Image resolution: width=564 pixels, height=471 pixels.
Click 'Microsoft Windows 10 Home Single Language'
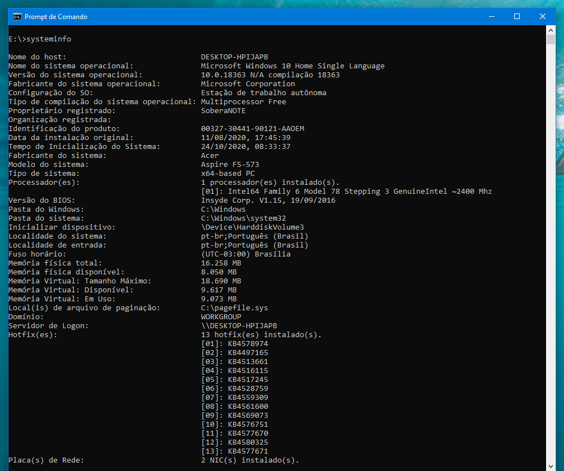(x=293, y=66)
